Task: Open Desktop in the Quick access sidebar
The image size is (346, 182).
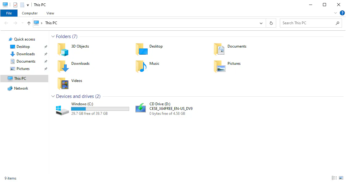Action: coord(23,47)
